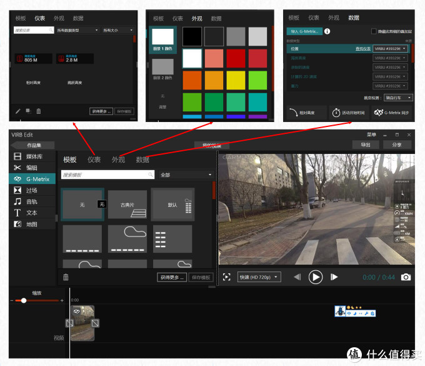This screenshot has height=366, width=425.
Task: Step back one frame in preview
Action: [297, 277]
